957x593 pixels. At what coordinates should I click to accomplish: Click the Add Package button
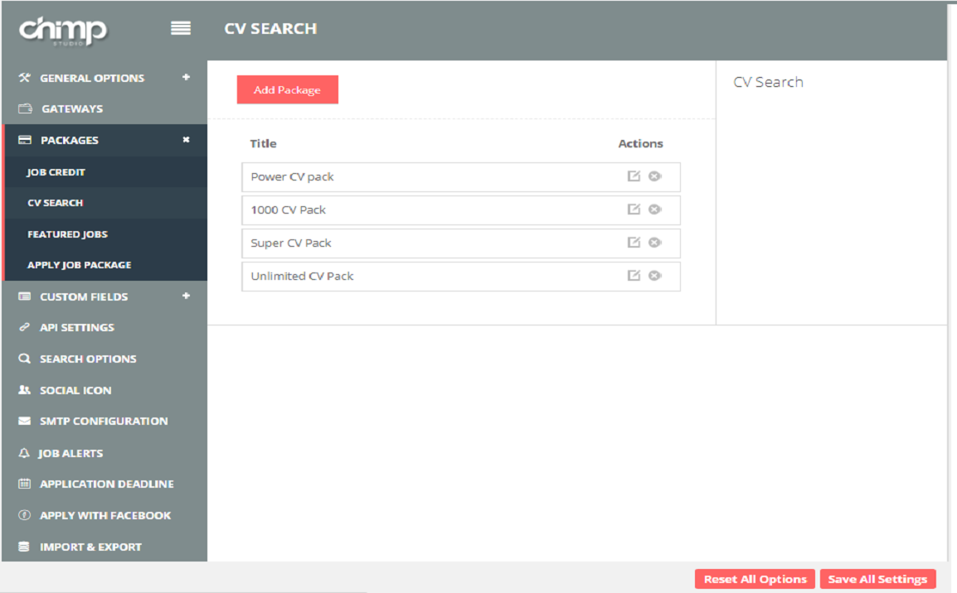tap(287, 90)
